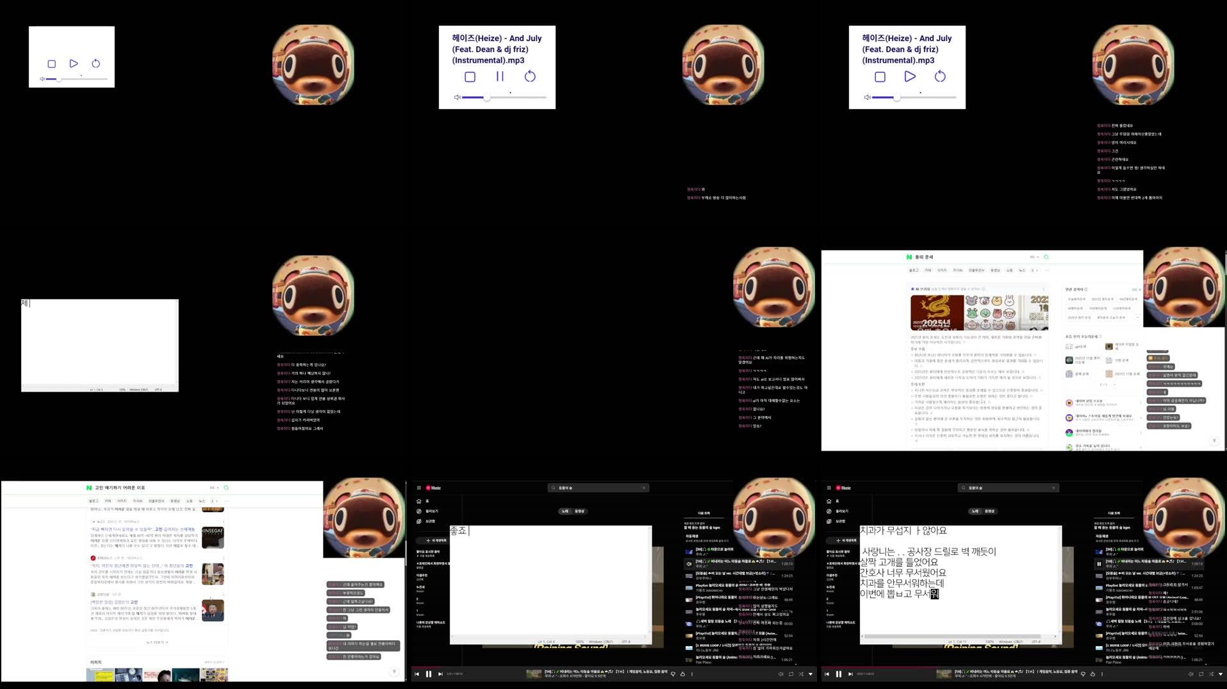Image resolution: width=1227 pixels, height=689 pixels.
Task: Switch to the 뉴스 tab on Naver results
Action: [x=1021, y=270]
